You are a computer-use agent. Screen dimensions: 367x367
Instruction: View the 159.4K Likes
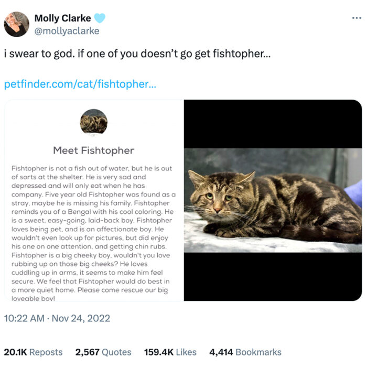[x=170, y=352]
